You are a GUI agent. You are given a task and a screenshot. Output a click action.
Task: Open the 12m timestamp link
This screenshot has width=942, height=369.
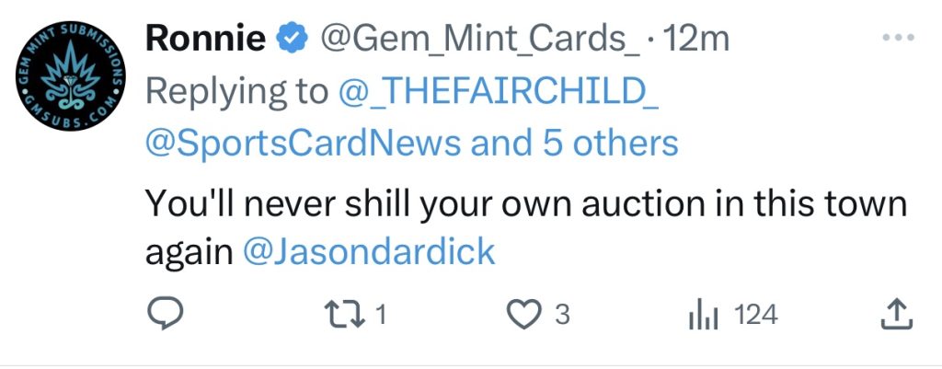(x=701, y=40)
